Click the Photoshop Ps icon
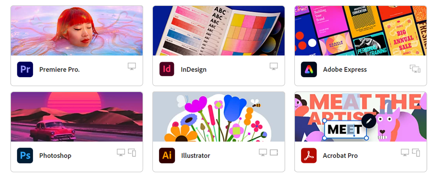The width and height of the screenshot is (433, 177). tap(25, 155)
